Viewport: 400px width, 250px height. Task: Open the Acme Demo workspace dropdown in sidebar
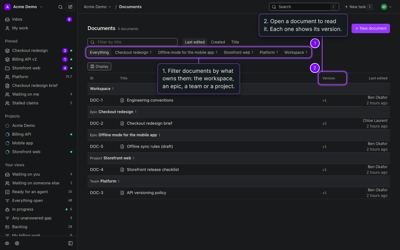[24, 7]
